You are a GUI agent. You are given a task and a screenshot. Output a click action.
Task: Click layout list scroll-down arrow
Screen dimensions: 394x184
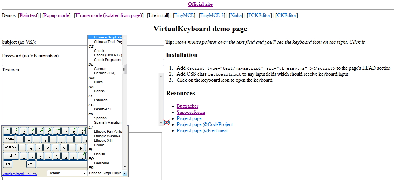[x=125, y=167]
